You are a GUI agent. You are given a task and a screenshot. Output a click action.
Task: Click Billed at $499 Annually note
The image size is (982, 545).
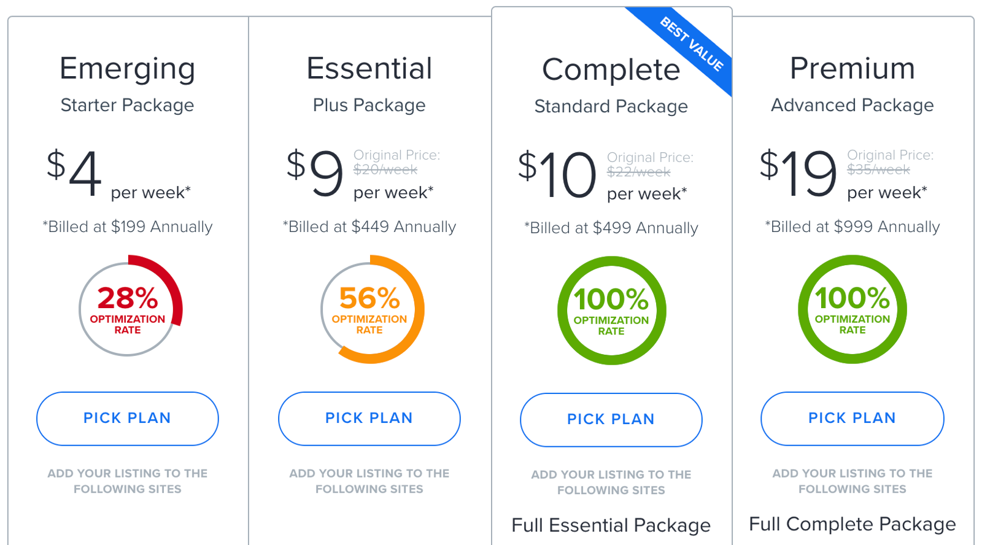tap(611, 228)
